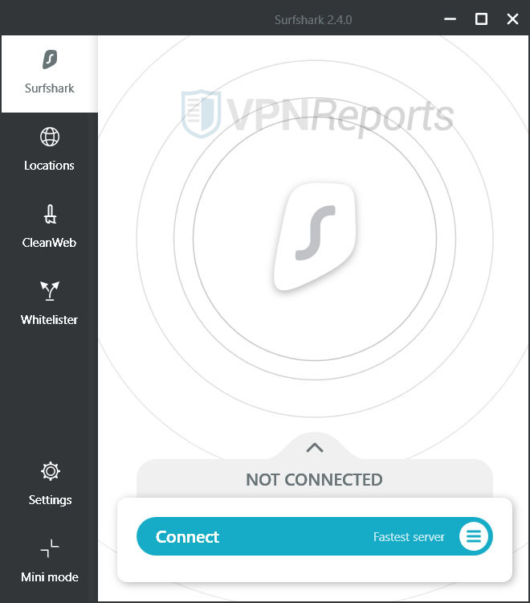The width and height of the screenshot is (530, 603).
Task: Click the Connect button text
Action: pyautogui.click(x=187, y=537)
